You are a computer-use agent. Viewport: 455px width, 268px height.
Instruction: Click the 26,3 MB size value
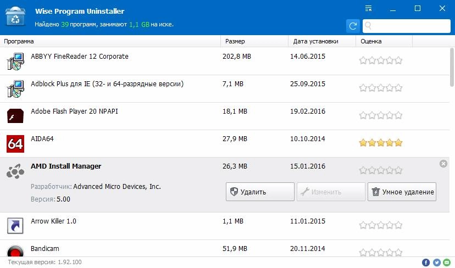(x=235, y=166)
